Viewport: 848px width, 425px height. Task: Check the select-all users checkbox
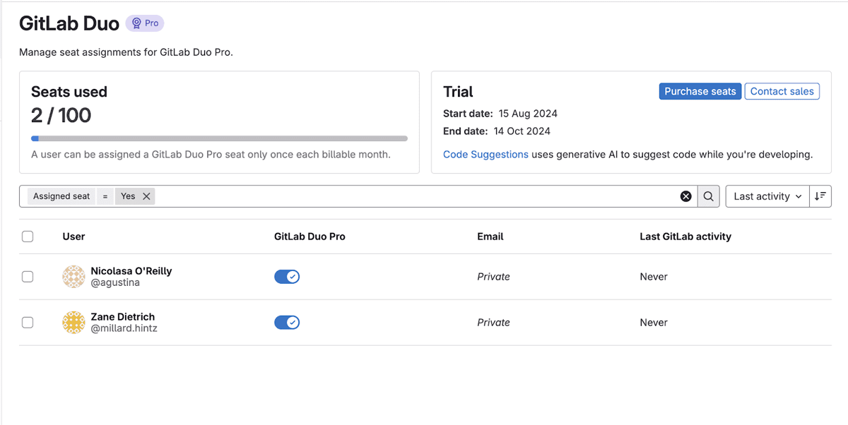pyautogui.click(x=28, y=237)
